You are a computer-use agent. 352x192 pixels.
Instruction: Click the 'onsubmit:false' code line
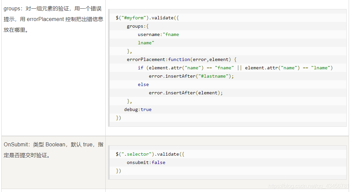[x=146, y=162]
